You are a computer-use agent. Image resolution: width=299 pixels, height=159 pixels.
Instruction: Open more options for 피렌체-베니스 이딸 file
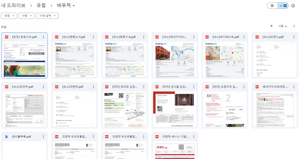194,137
